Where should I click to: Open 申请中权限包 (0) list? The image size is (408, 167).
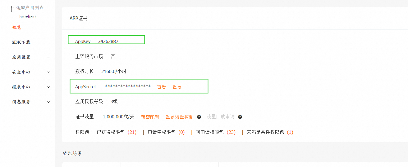tap(166, 132)
